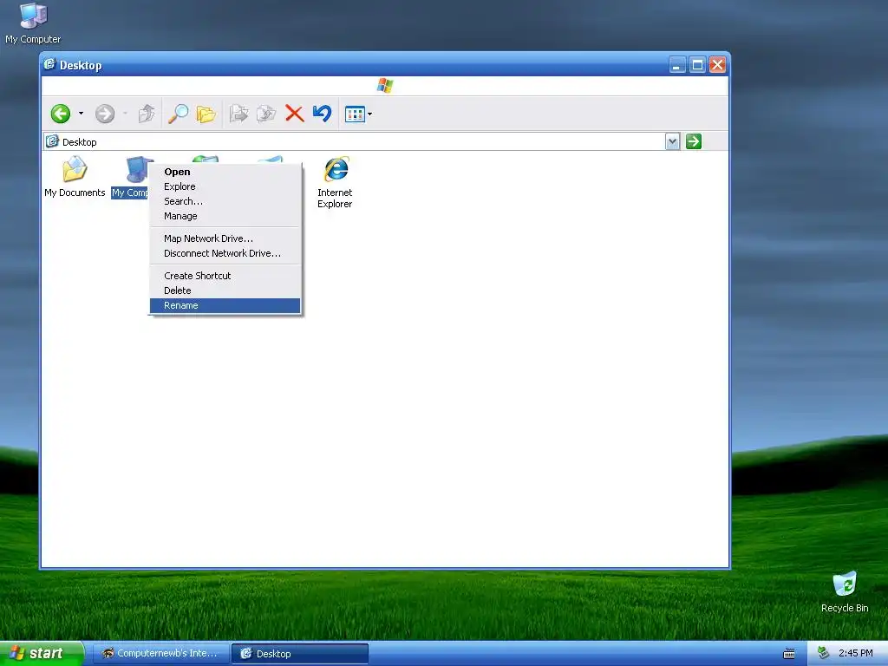Click the My Computer desktop icon
888x666 pixels.
coord(33,23)
